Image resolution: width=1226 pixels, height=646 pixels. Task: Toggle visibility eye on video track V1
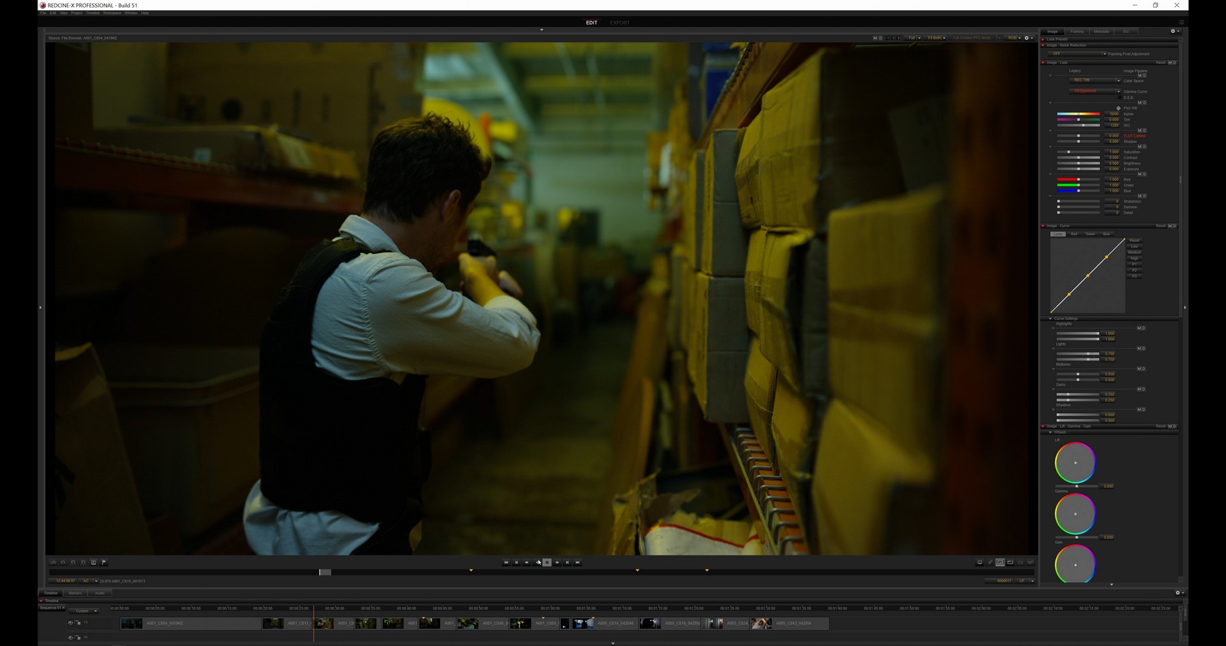70,623
